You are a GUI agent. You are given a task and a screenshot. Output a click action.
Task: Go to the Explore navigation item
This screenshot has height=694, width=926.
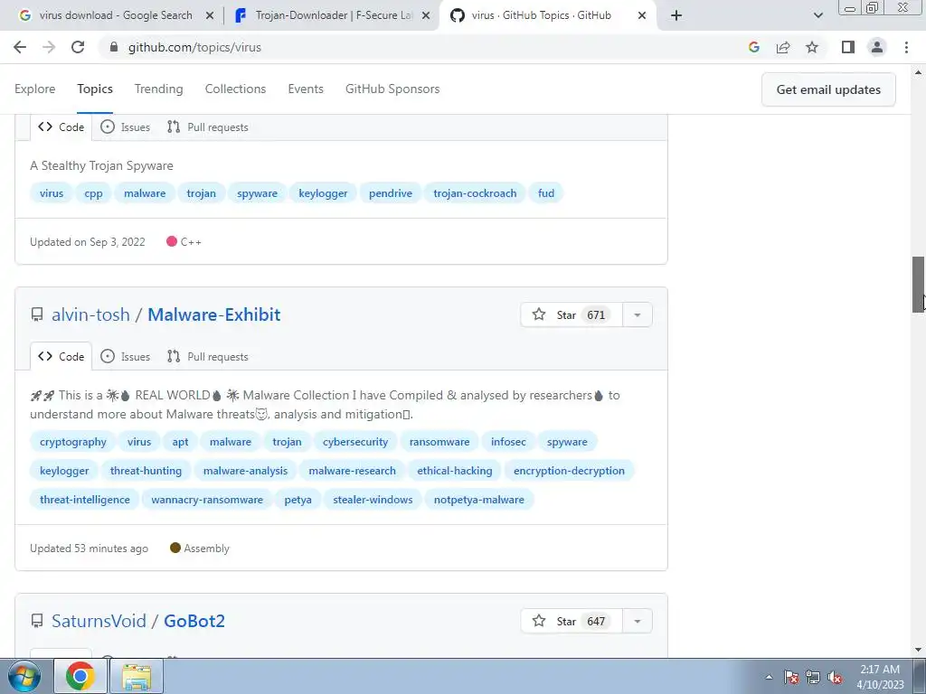tap(35, 89)
